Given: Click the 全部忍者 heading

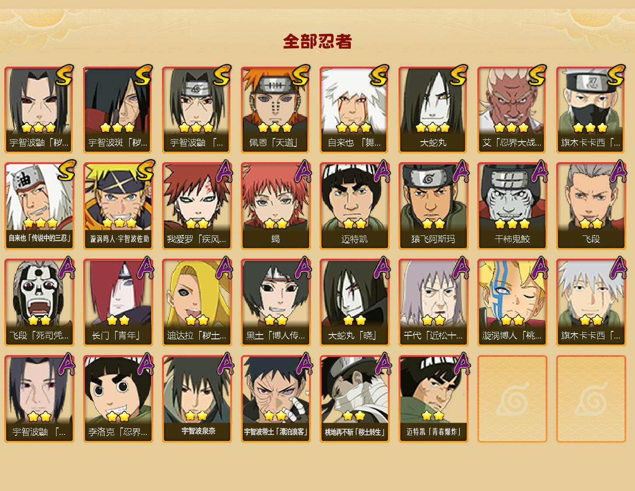Looking at the screenshot, I should tap(317, 41).
